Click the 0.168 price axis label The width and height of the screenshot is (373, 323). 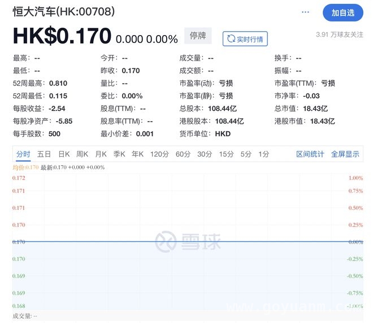(x=19, y=306)
